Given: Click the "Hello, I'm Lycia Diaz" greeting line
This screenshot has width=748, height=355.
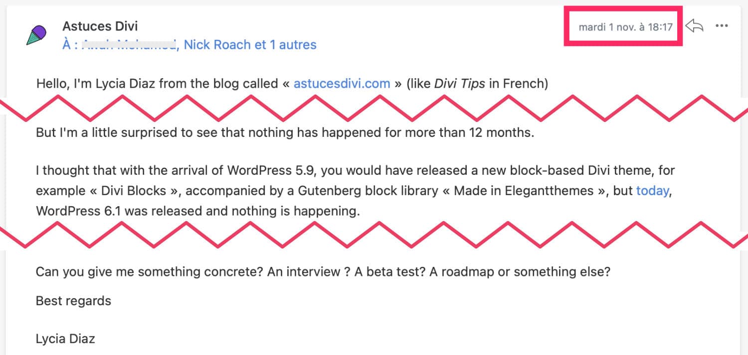Looking at the screenshot, I should pos(292,83).
